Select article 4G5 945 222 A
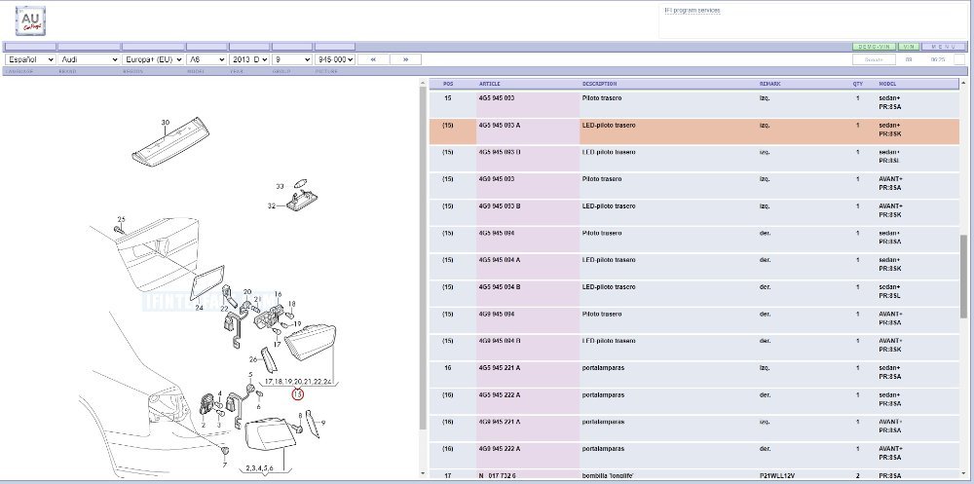The image size is (974, 484). coord(500,395)
